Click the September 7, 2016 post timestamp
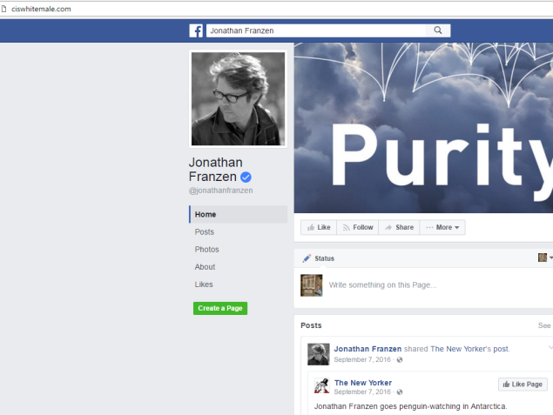This screenshot has width=553, height=415. click(x=362, y=359)
